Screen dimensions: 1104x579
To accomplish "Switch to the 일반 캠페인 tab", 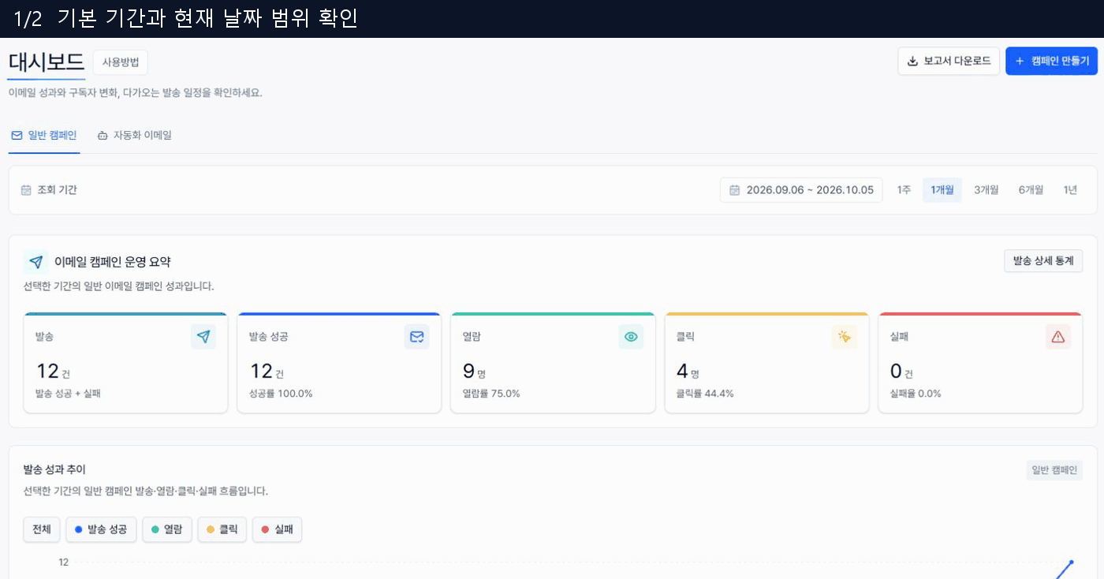I will [44, 136].
